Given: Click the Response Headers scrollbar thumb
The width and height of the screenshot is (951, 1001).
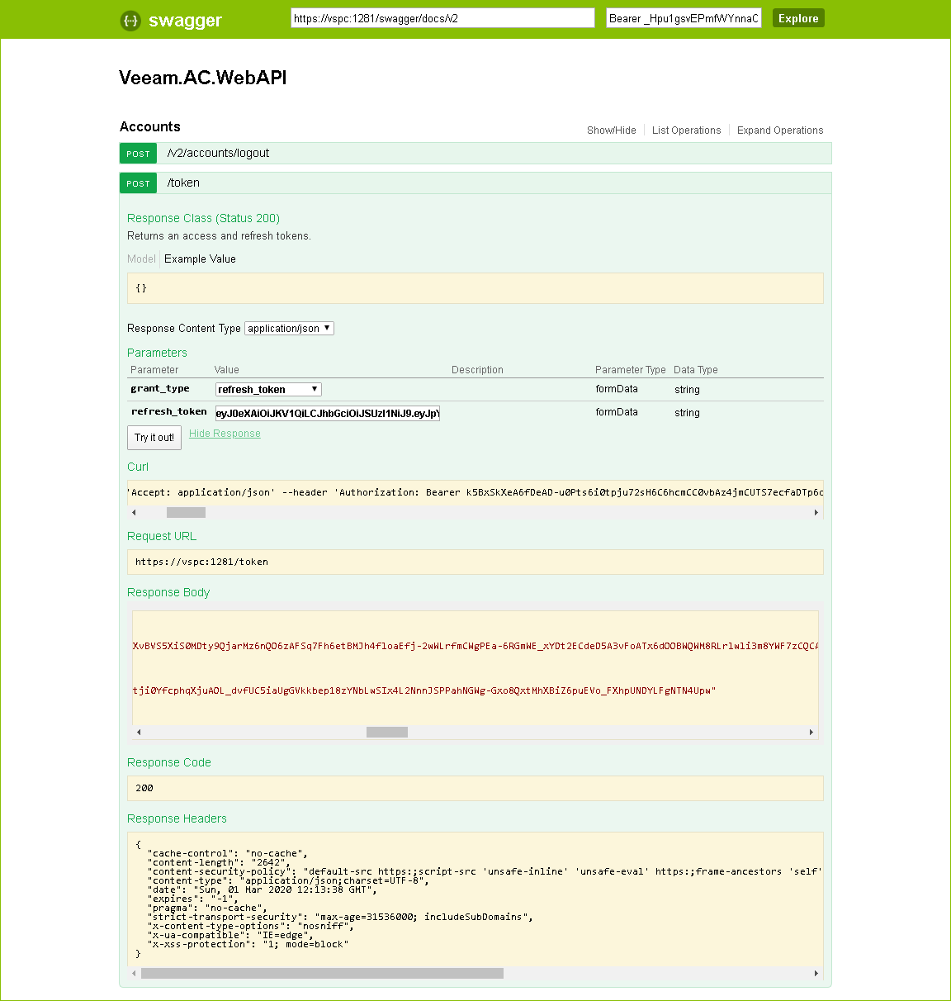Looking at the screenshot, I should pyautogui.click(x=322, y=973).
